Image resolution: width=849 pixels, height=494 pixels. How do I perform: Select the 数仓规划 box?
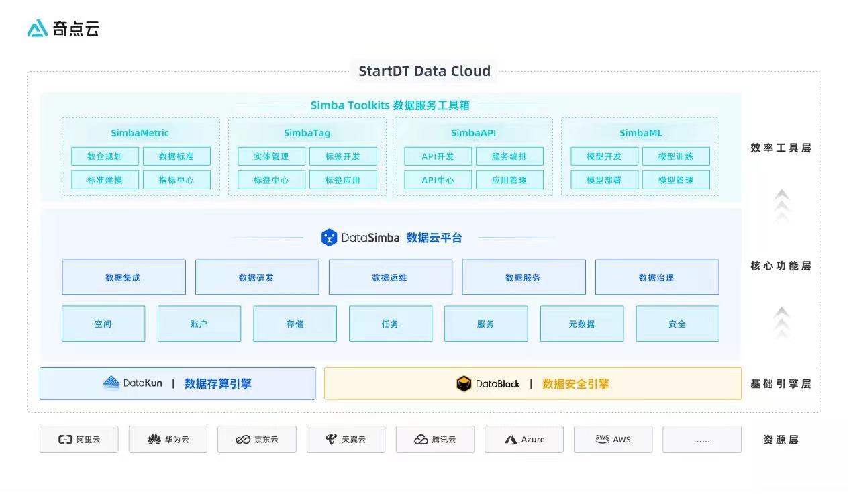(x=105, y=156)
